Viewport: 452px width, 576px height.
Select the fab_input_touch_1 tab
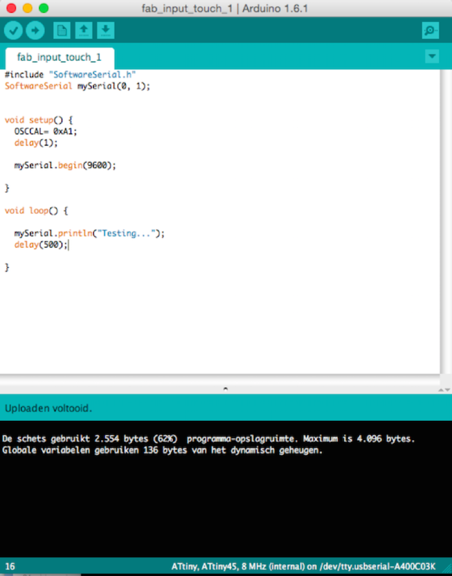tap(60, 58)
